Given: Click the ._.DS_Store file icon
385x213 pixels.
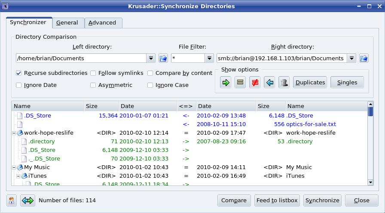Looking at the screenshot, I should (x=24, y=159).
